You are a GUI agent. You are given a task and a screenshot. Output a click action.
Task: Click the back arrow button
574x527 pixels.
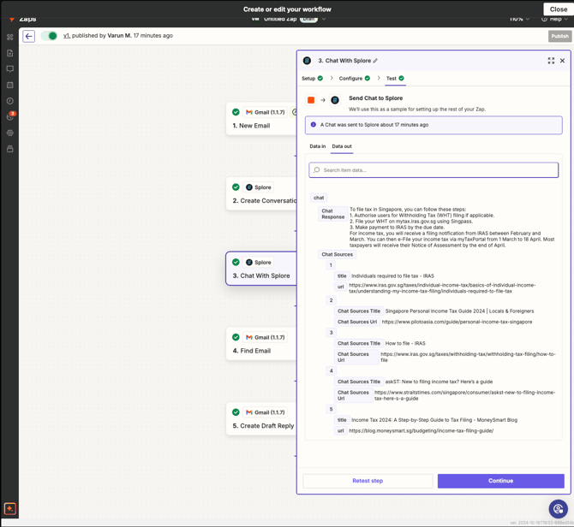28,36
